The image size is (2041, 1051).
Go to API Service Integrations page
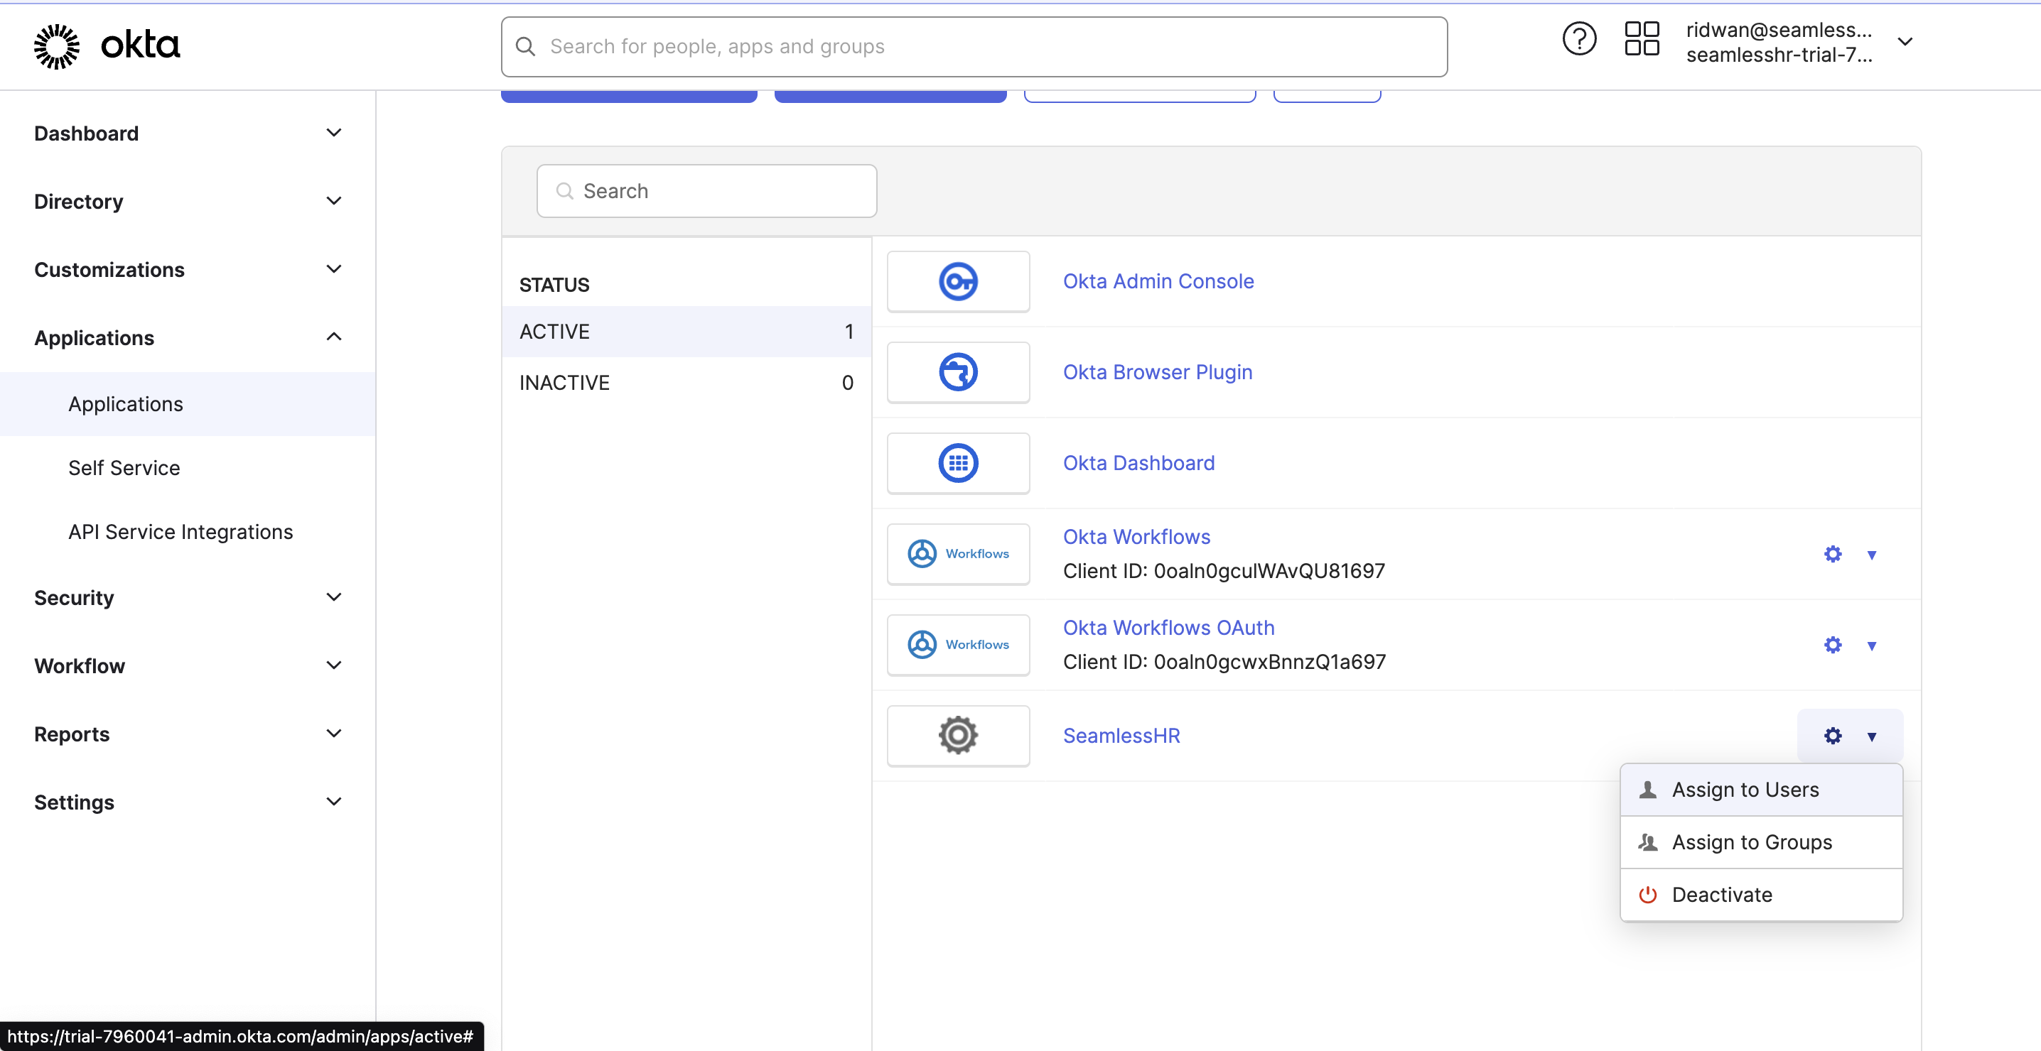[x=181, y=531]
